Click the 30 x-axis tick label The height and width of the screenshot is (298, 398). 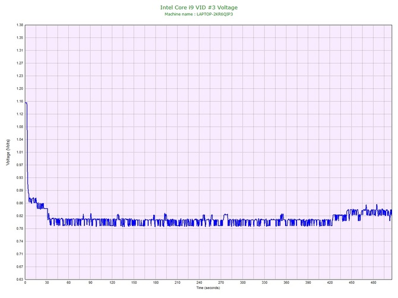(47, 283)
